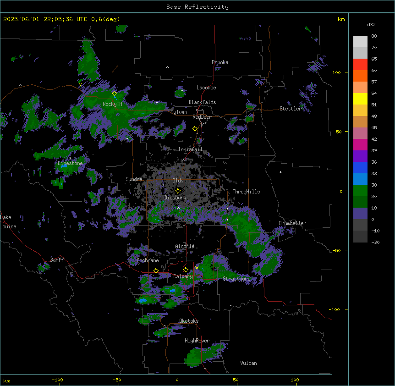Click the Sundre town label
This screenshot has width=395, height=386.
(134, 179)
